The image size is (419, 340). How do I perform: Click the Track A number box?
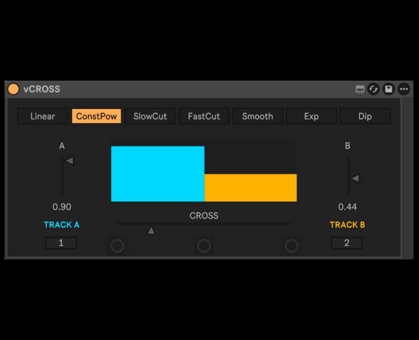coord(61,243)
